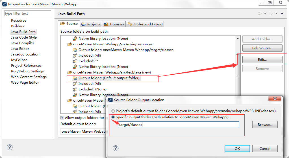Switch to the Order and Export tab
Image resolution: width=289 pixels, height=158 pixels.
145,24
